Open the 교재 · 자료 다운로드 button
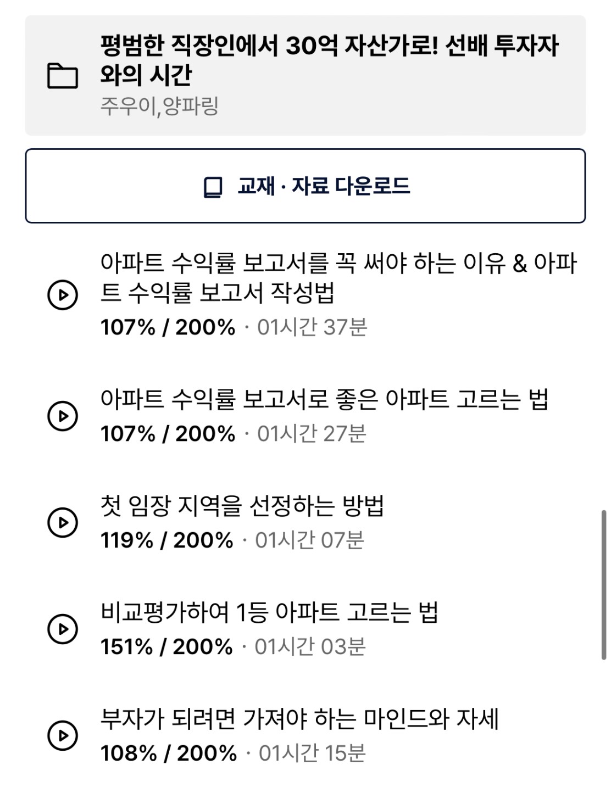The height and width of the screenshot is (804, 611). point(305,186)
